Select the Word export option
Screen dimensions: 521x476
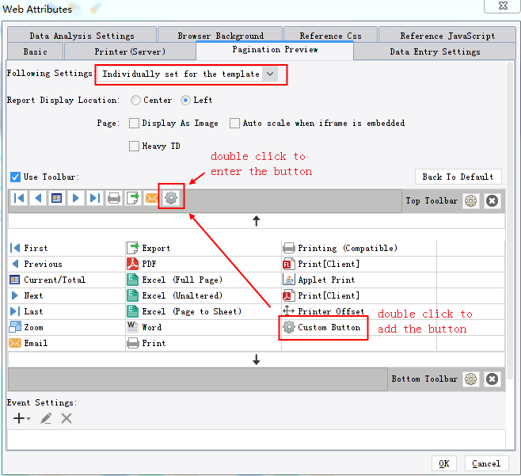pyautogui.click(x=203, y=327)
